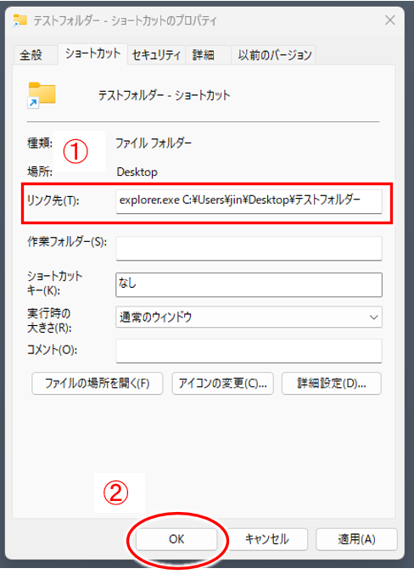The width and height of the screenshot is (414, 574).
Task: Click the 適用(A) button
Action: point(356,539)
